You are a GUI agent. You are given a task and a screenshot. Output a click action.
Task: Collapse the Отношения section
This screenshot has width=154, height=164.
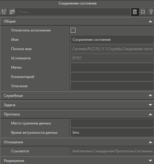pos(77,142)
